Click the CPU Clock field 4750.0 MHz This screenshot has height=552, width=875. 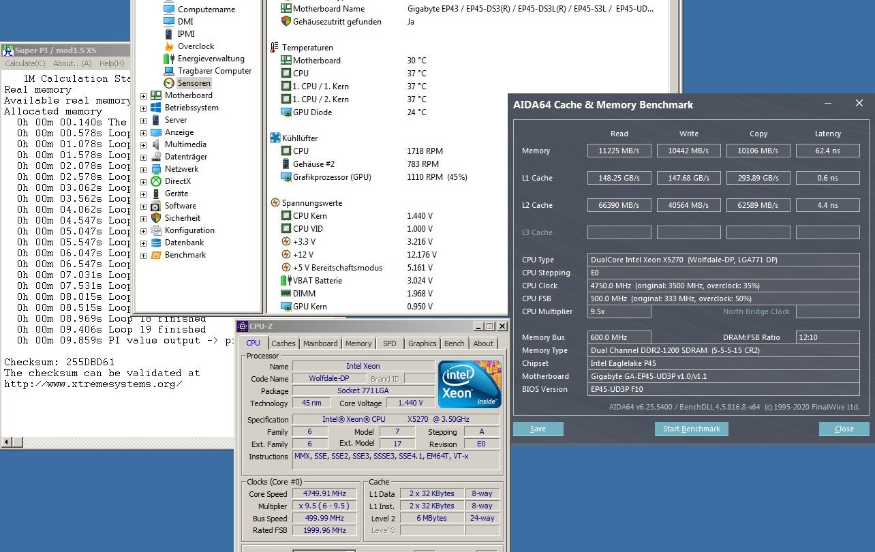[x=724, y=286]
